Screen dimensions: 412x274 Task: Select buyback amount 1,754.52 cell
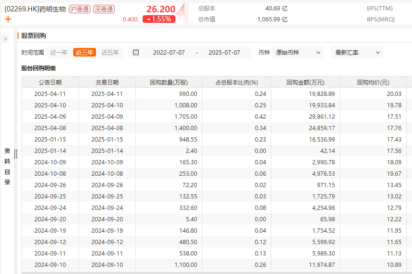[x=306, y=231]
